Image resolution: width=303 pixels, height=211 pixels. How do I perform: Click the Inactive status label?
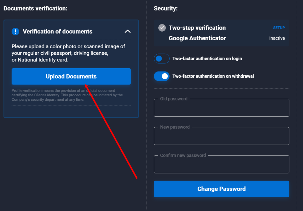[x=277, y=38]
